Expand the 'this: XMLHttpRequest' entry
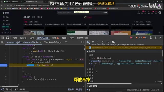Viewport: 164px width, 92px height. 89,58
